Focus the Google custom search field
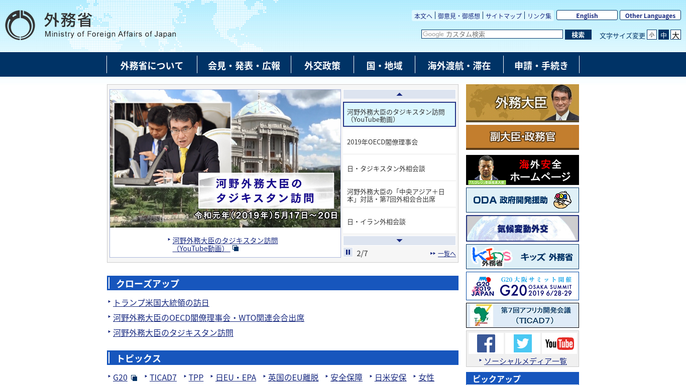The height and width of the screenshot is (385, 686). 492,34
